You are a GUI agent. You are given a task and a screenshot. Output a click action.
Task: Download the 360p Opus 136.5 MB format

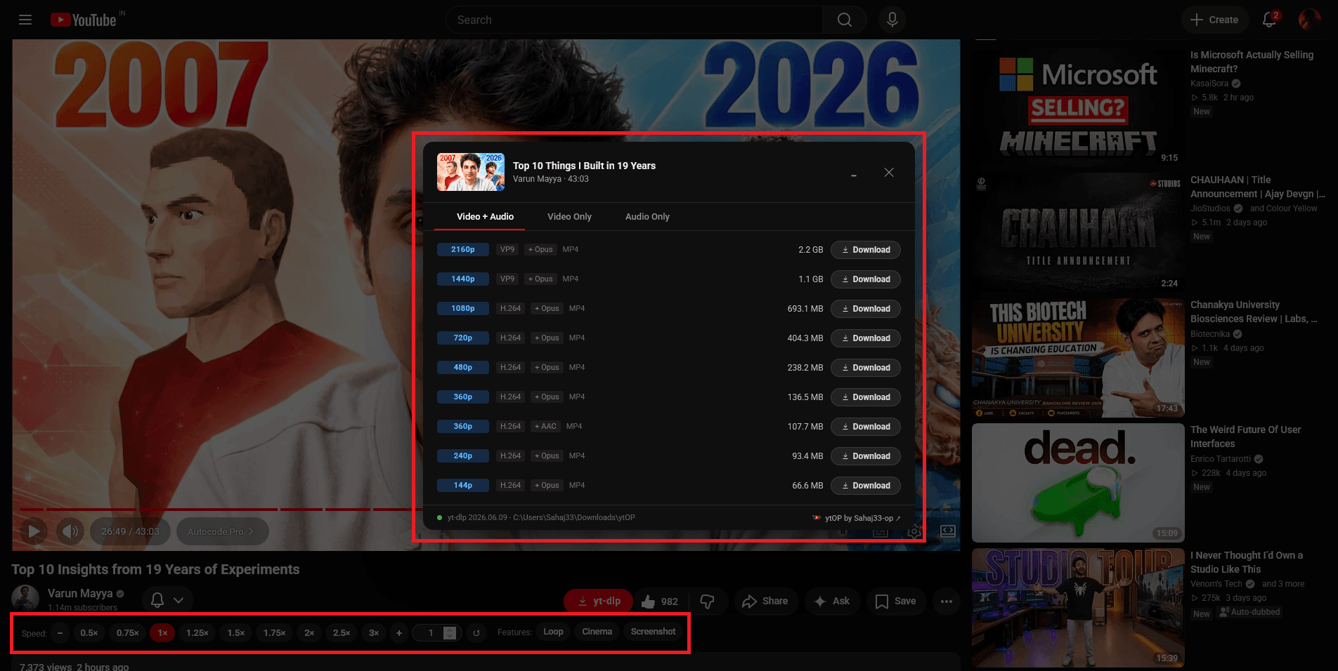(x=866, y=397)
